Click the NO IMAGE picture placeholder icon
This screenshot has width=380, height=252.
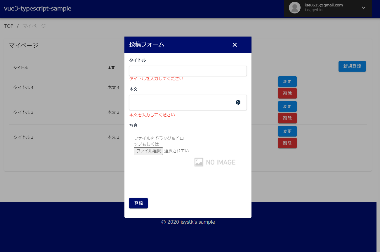click(199, 162)
